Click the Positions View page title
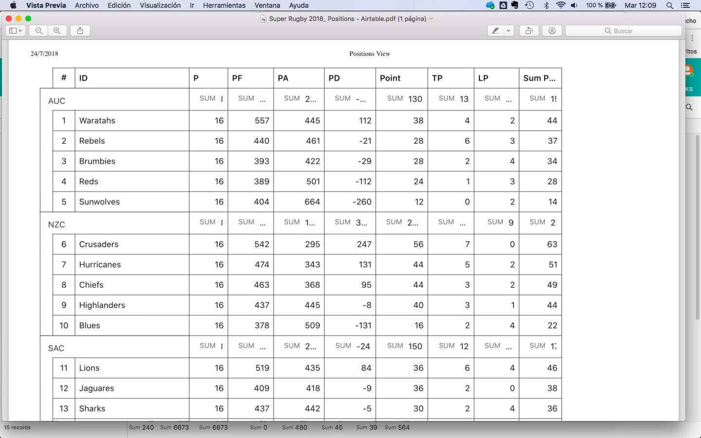Viewport: 701px width, 438px height. (x=369, y=54)
